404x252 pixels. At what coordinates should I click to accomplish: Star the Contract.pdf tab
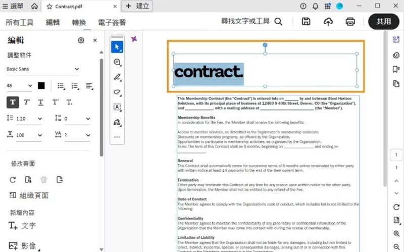[49, 7]
